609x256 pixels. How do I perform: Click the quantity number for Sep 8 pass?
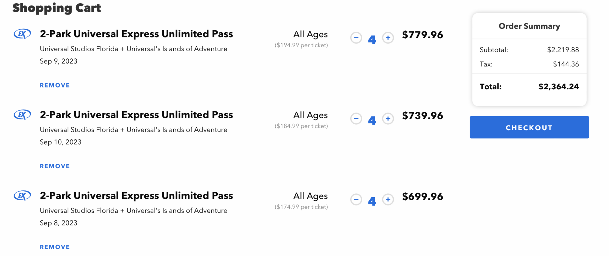372,201
